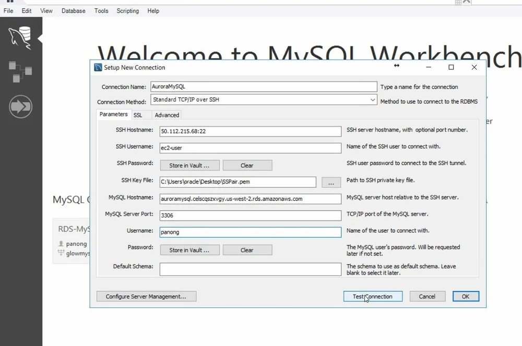Open the Tools menu
522x346 pixels.
tap(101, 11)
